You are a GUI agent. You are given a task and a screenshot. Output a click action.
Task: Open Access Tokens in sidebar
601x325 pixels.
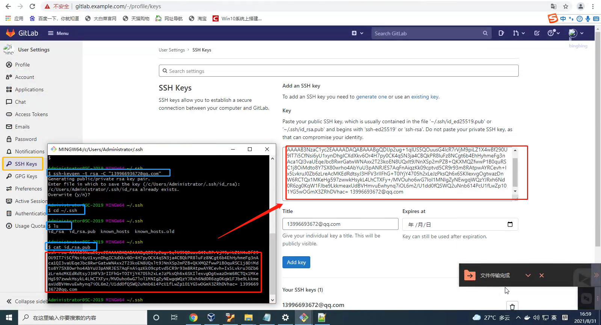point(32,114)
